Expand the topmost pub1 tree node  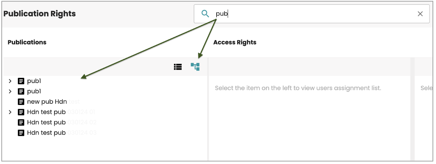pos(10,81)
